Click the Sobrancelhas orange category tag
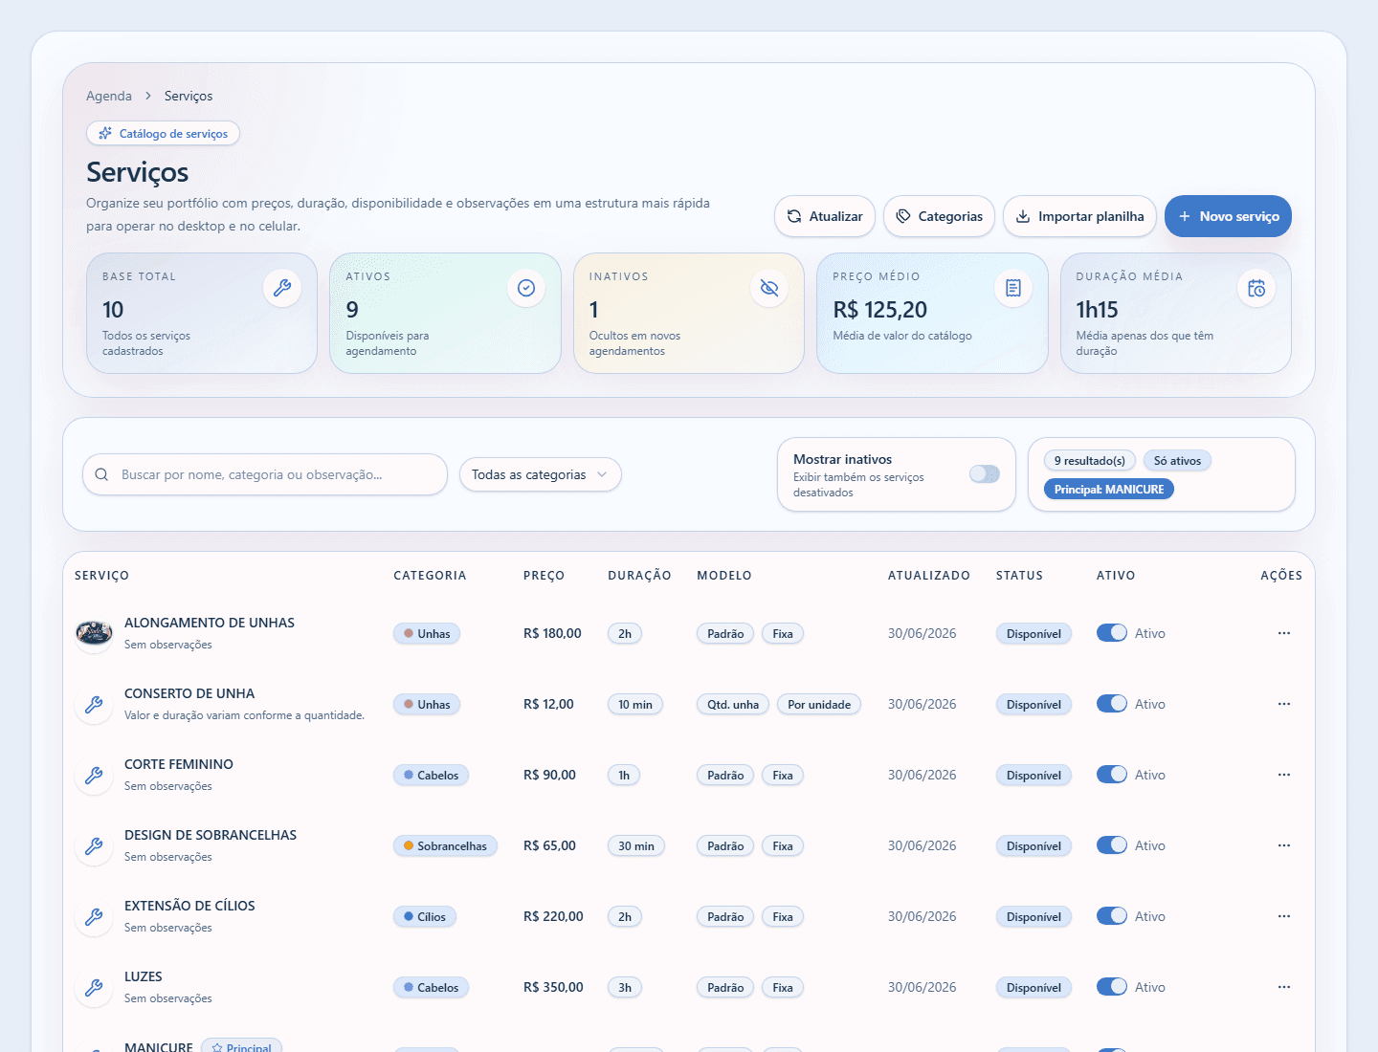This screenshot has width=1378, height=1052. click(x=445, y=846)
